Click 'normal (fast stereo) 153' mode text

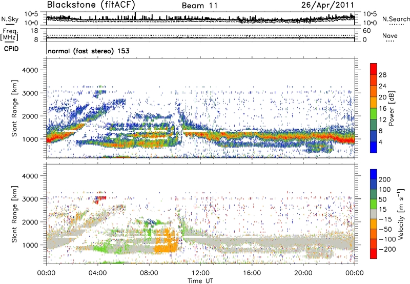[89, 51]
